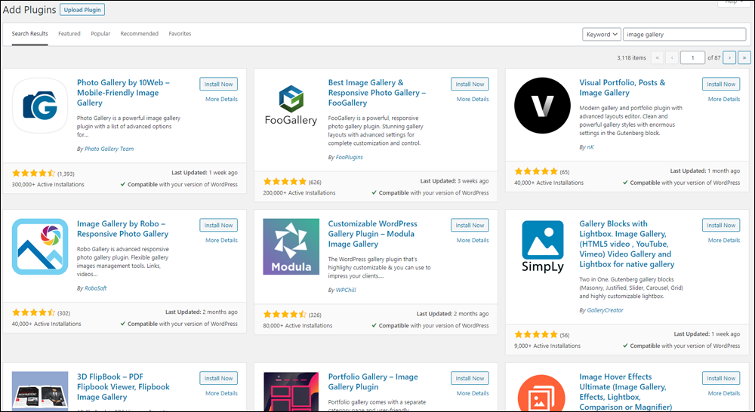Open More Details for Gallery Blocks with Lightbox
Image resolution: width=755 pixels, height=412 pixels.
pos(724,240)
